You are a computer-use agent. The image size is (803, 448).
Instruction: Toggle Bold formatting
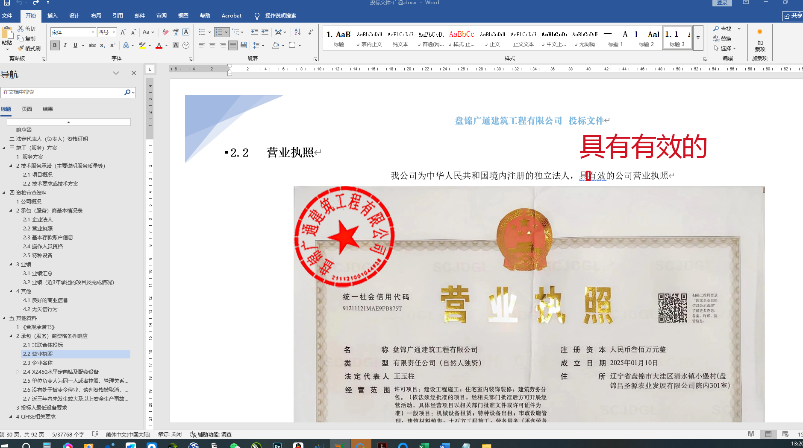pyautogui.click(x=55, y=45)
